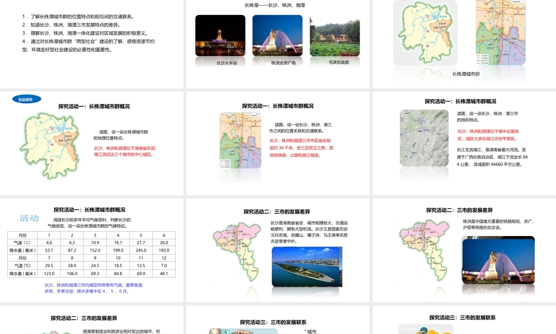Click the paragraph 株洲是中国南方重要的铁路枢纽
The image size is (556, 334).
[498, 224]
